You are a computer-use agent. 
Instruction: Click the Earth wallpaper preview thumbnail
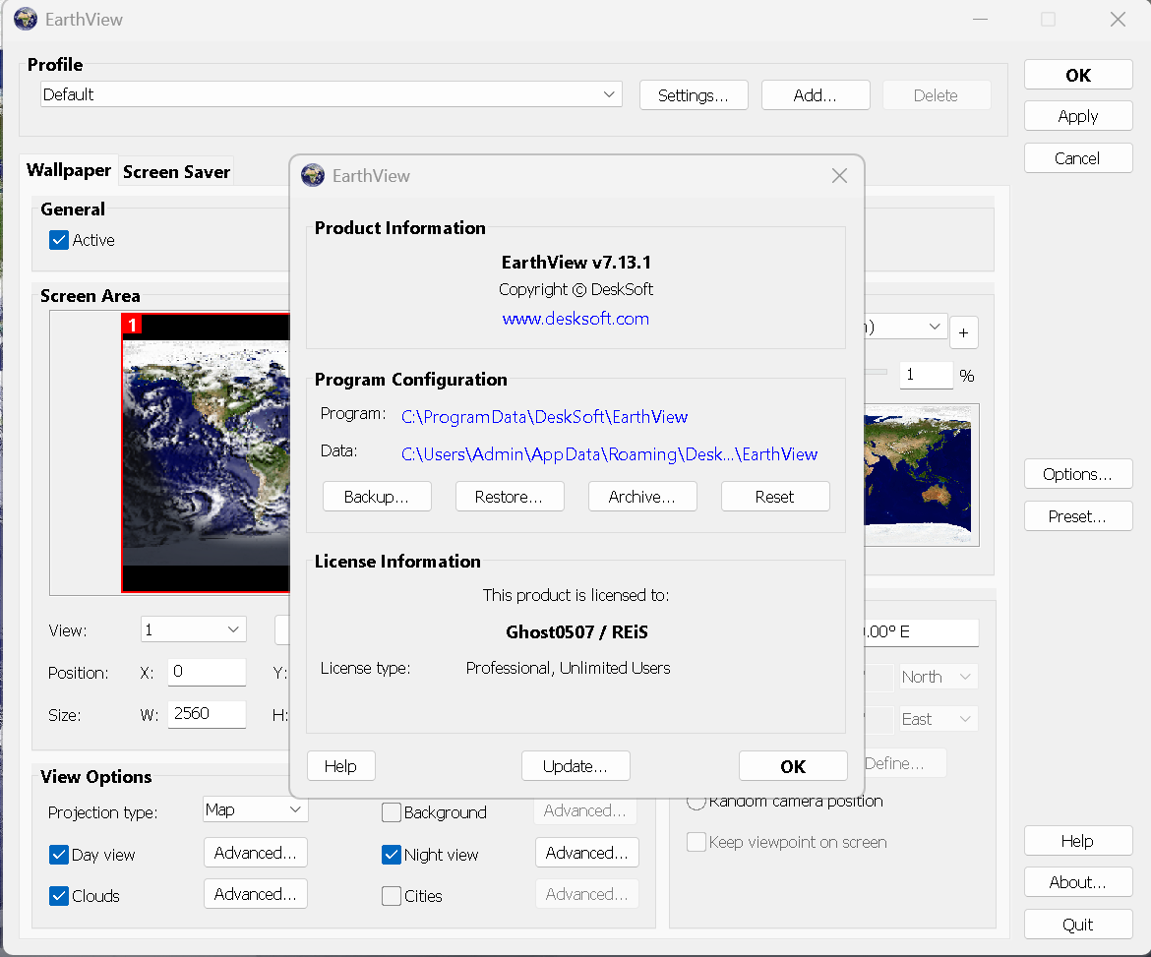pyautogui.click(x=206, y=452)
